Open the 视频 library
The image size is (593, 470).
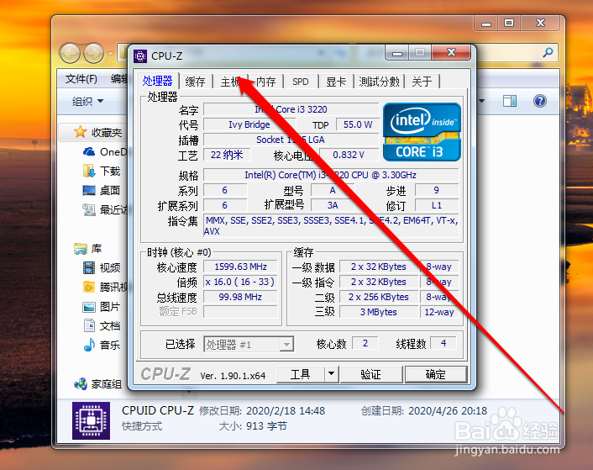102,268
